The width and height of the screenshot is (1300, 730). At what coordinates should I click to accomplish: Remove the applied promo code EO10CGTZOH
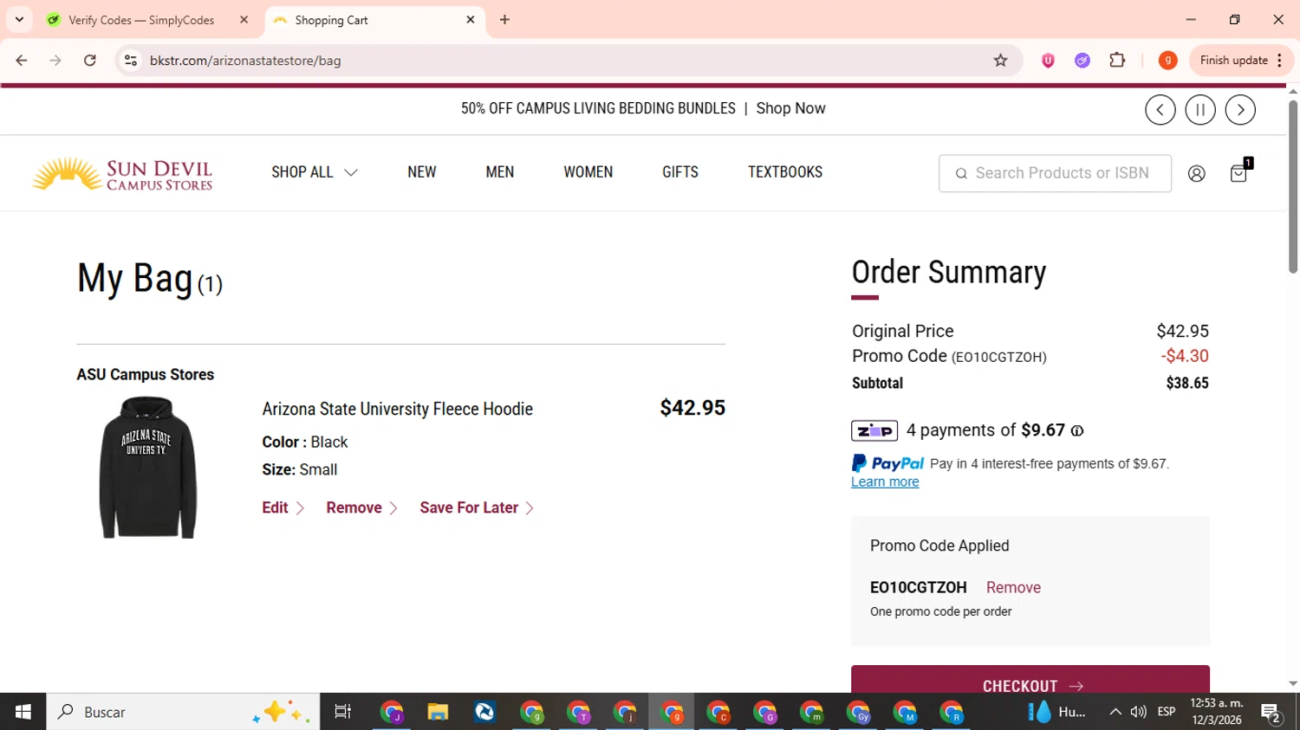click(x=1013, y=587)
